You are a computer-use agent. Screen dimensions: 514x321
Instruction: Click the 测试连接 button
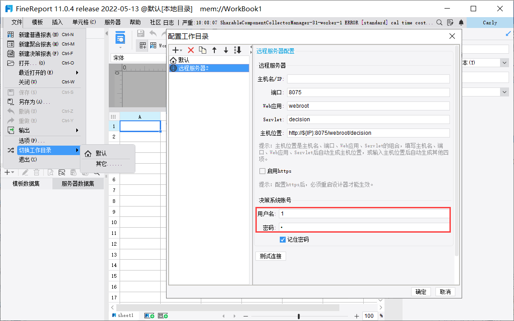point(270,256)
